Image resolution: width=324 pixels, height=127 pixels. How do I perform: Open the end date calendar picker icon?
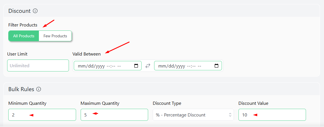216,66
